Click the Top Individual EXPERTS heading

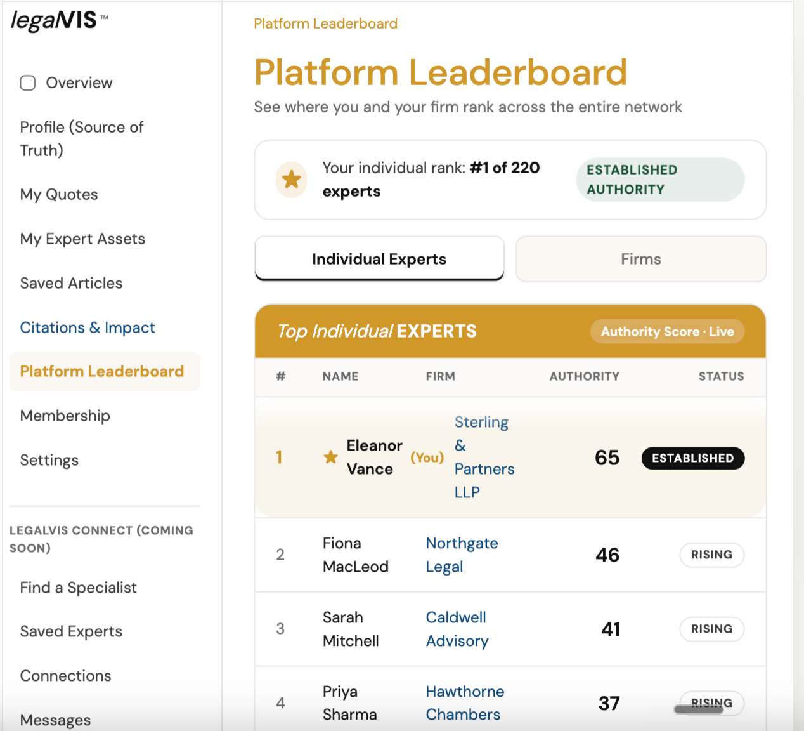377,331
